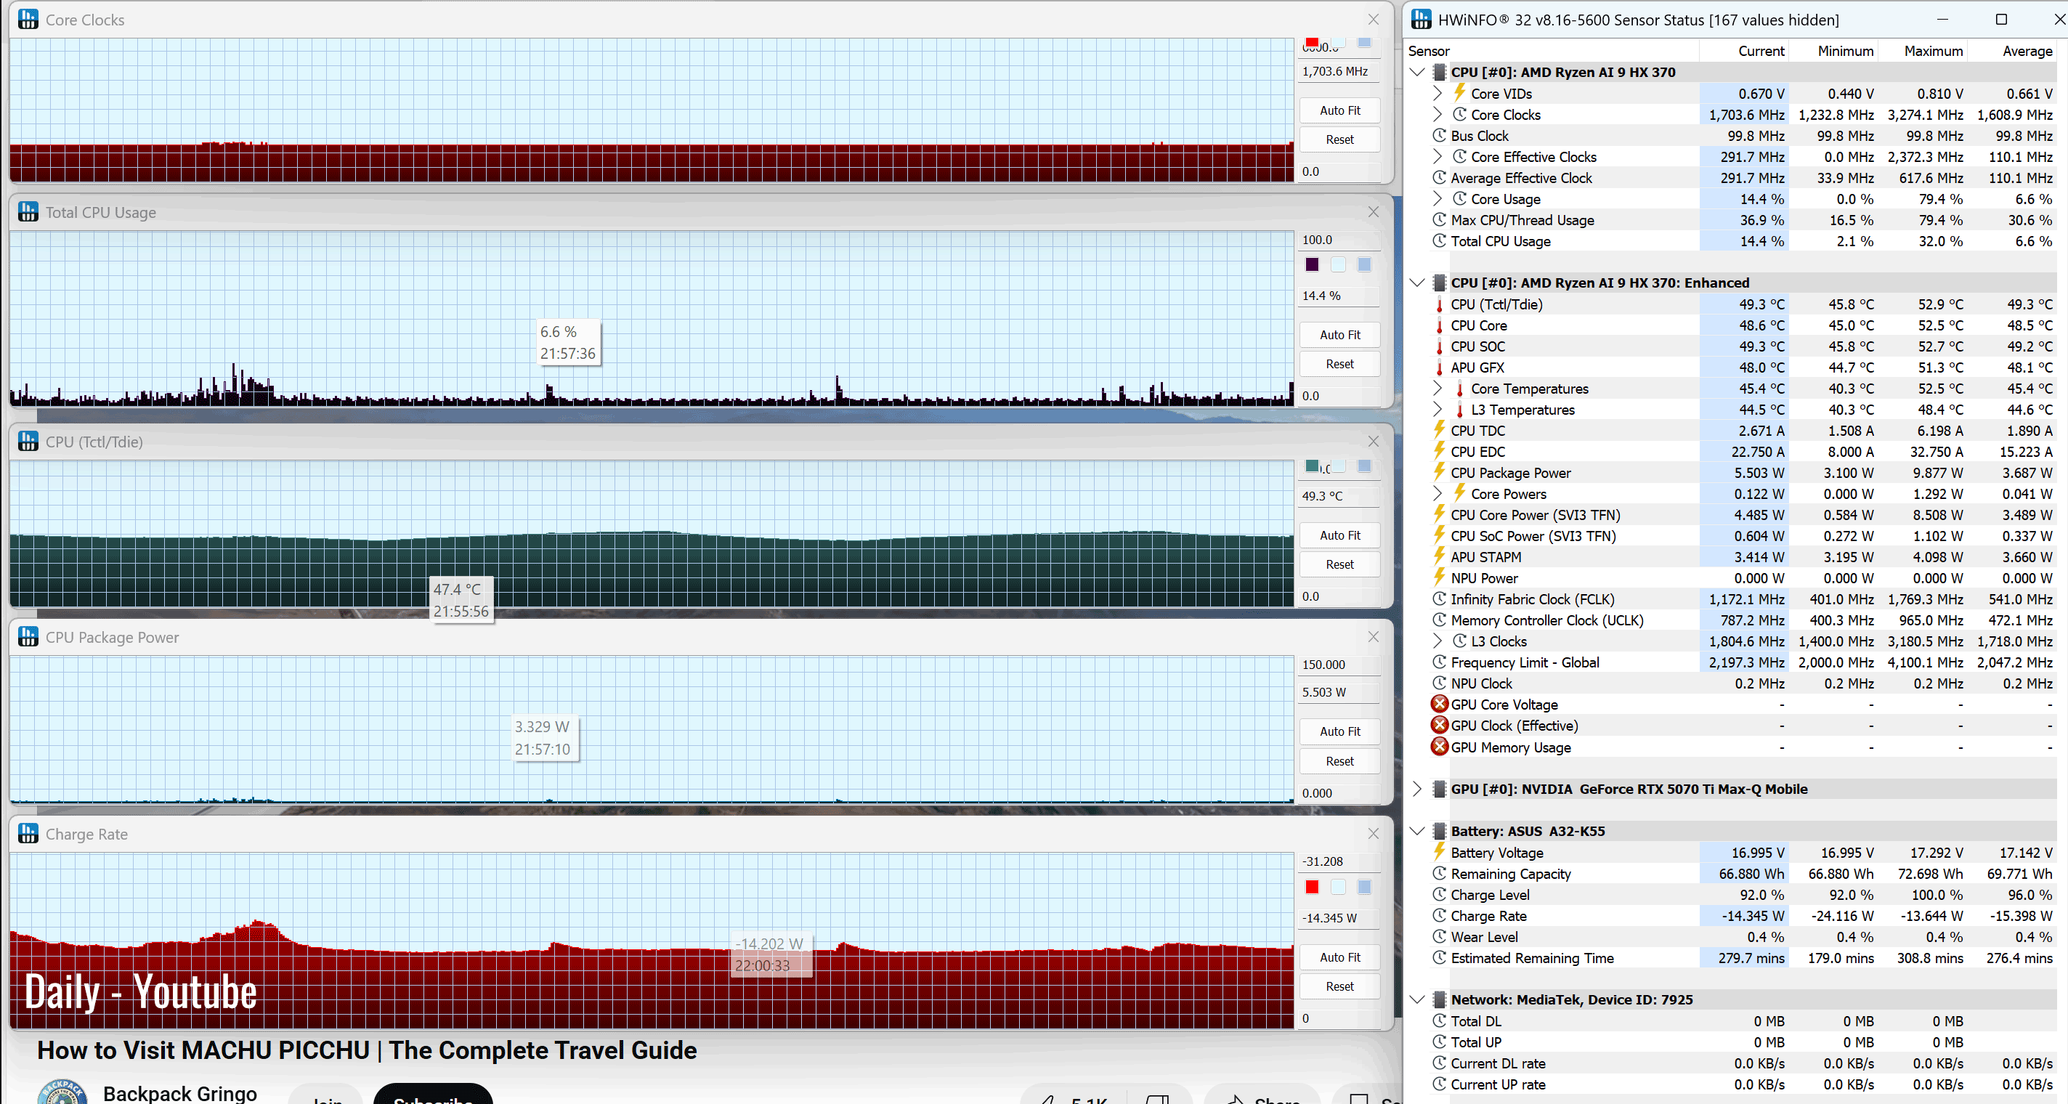Viewport: 2068px width, 1104px height.
Task: Click the lightning icon beside Core VIDs
Action: pos(1459,93)
